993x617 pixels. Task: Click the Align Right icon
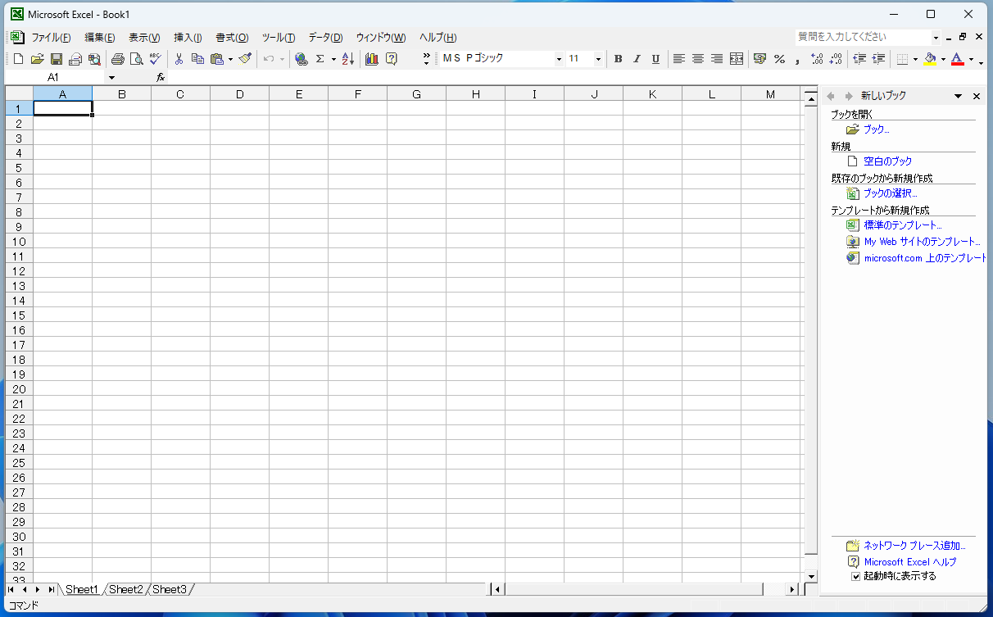[717, 59]
